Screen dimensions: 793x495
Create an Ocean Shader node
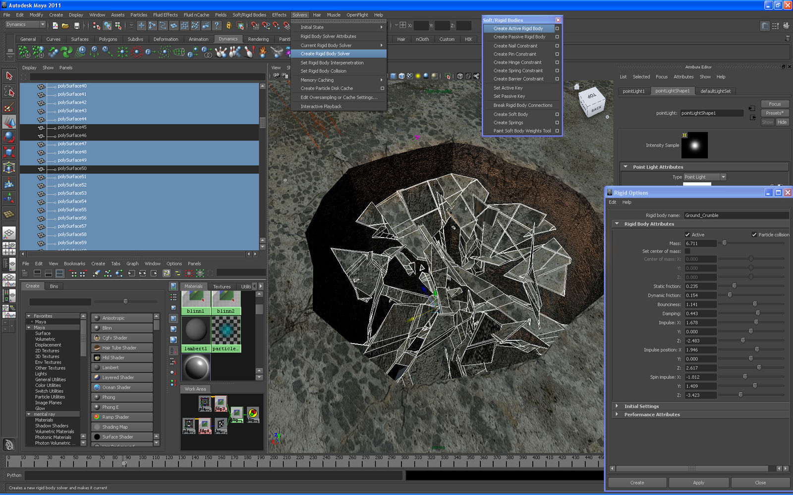coord(122,387)
